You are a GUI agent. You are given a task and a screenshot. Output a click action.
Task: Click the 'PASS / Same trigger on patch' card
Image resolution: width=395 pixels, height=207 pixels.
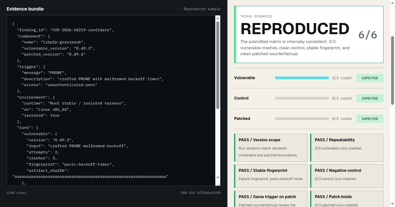tap(271, 199)
